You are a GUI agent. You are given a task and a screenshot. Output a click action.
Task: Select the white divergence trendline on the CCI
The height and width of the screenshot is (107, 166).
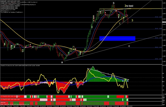pyautogui.click(x=108, y=74)
